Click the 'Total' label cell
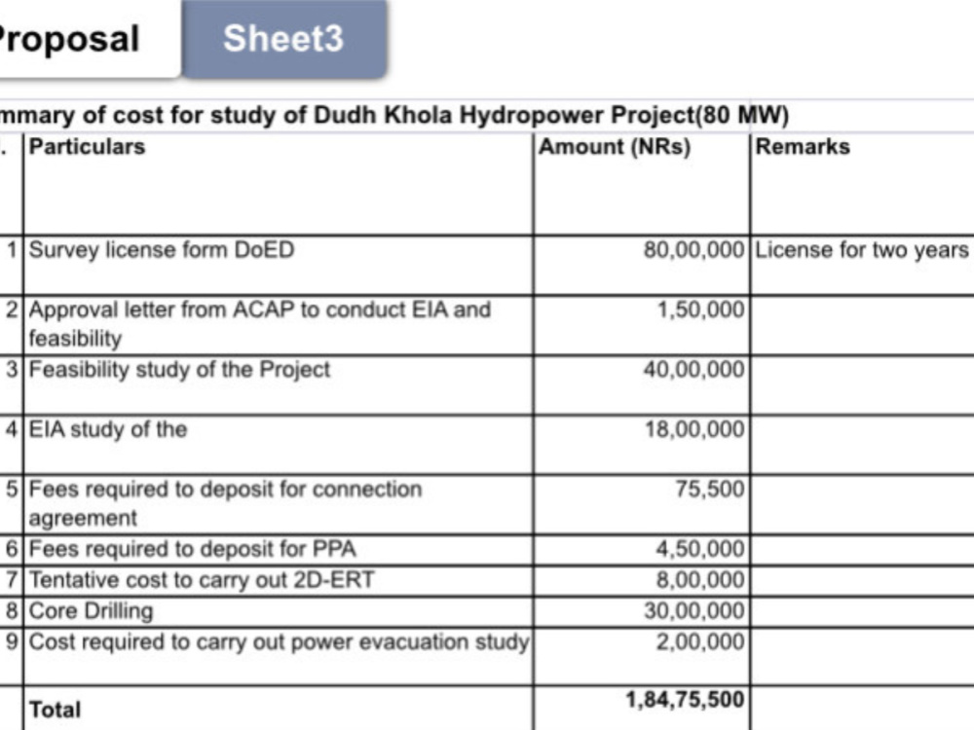Viewport: 974px width, 730px height. pyautogui.click(x=279, y=709)
